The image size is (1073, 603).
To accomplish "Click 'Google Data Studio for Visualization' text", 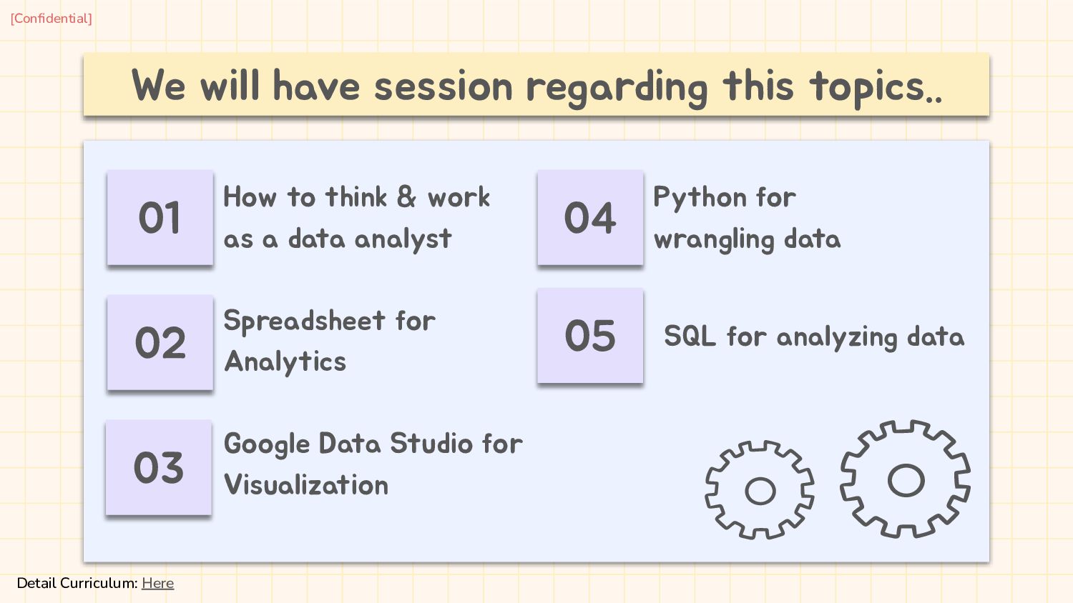I will (372, 464).
